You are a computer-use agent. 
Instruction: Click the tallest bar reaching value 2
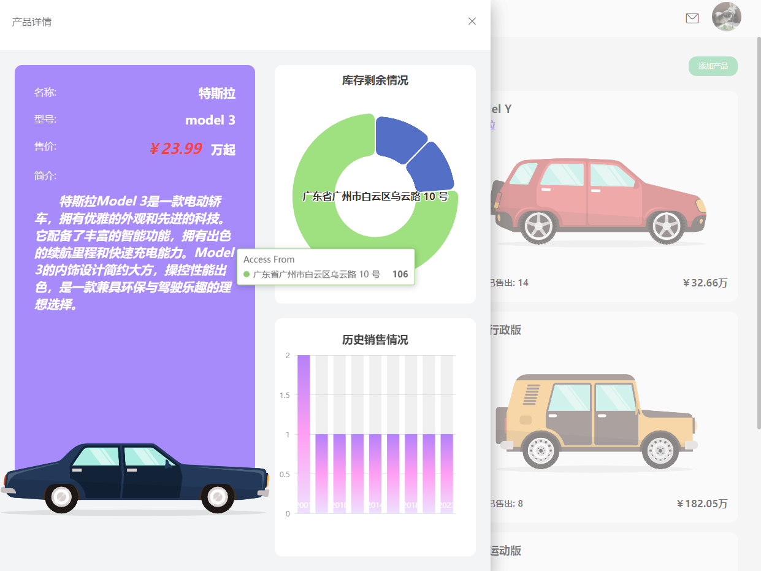[304, 434]
